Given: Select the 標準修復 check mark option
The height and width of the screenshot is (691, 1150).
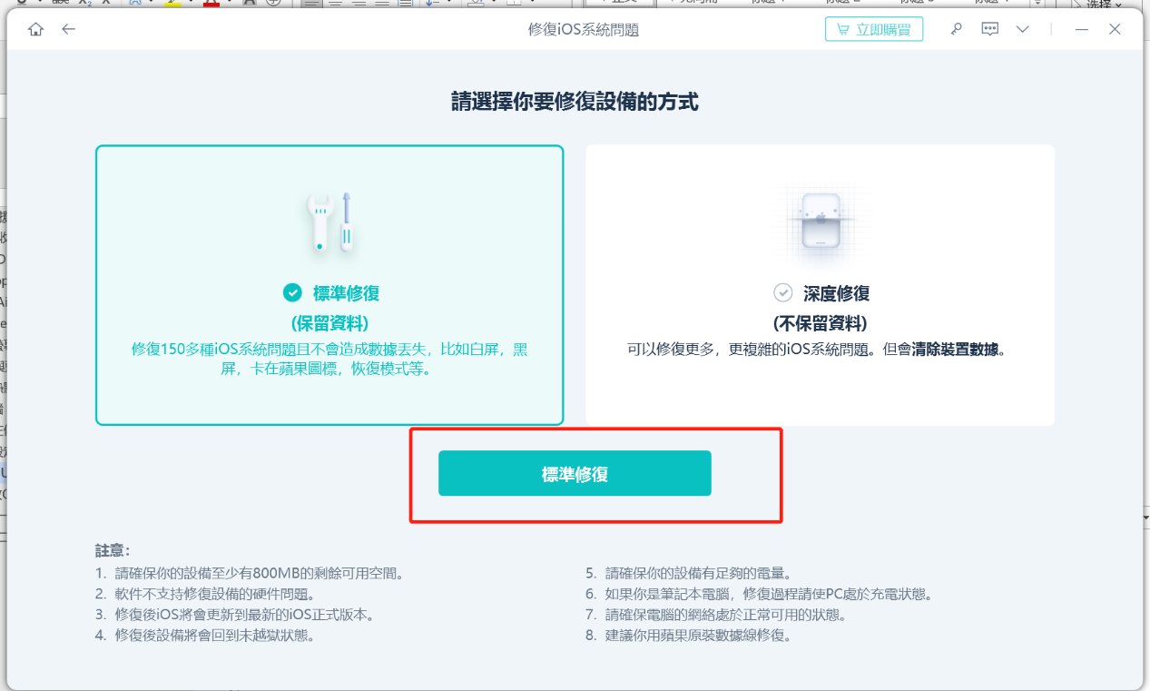Looking at the screenshot, I should (292, 292).
